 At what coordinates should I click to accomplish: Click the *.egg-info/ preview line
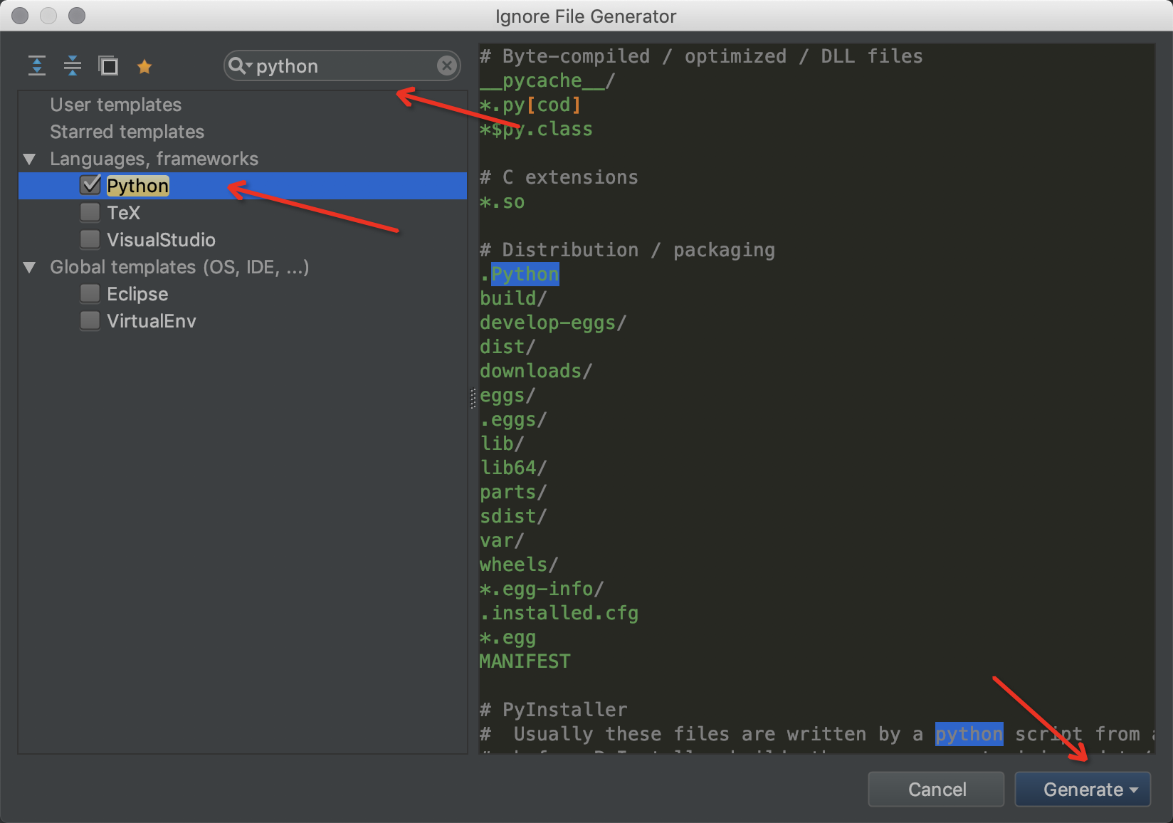542,589
